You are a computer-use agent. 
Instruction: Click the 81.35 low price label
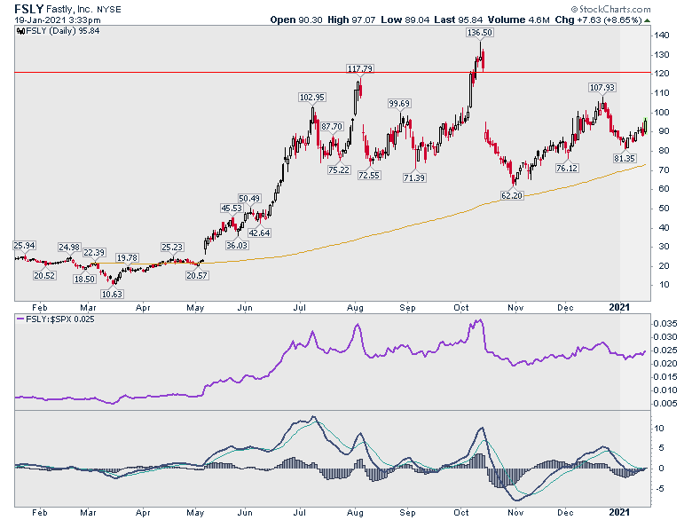coord(624,158)
